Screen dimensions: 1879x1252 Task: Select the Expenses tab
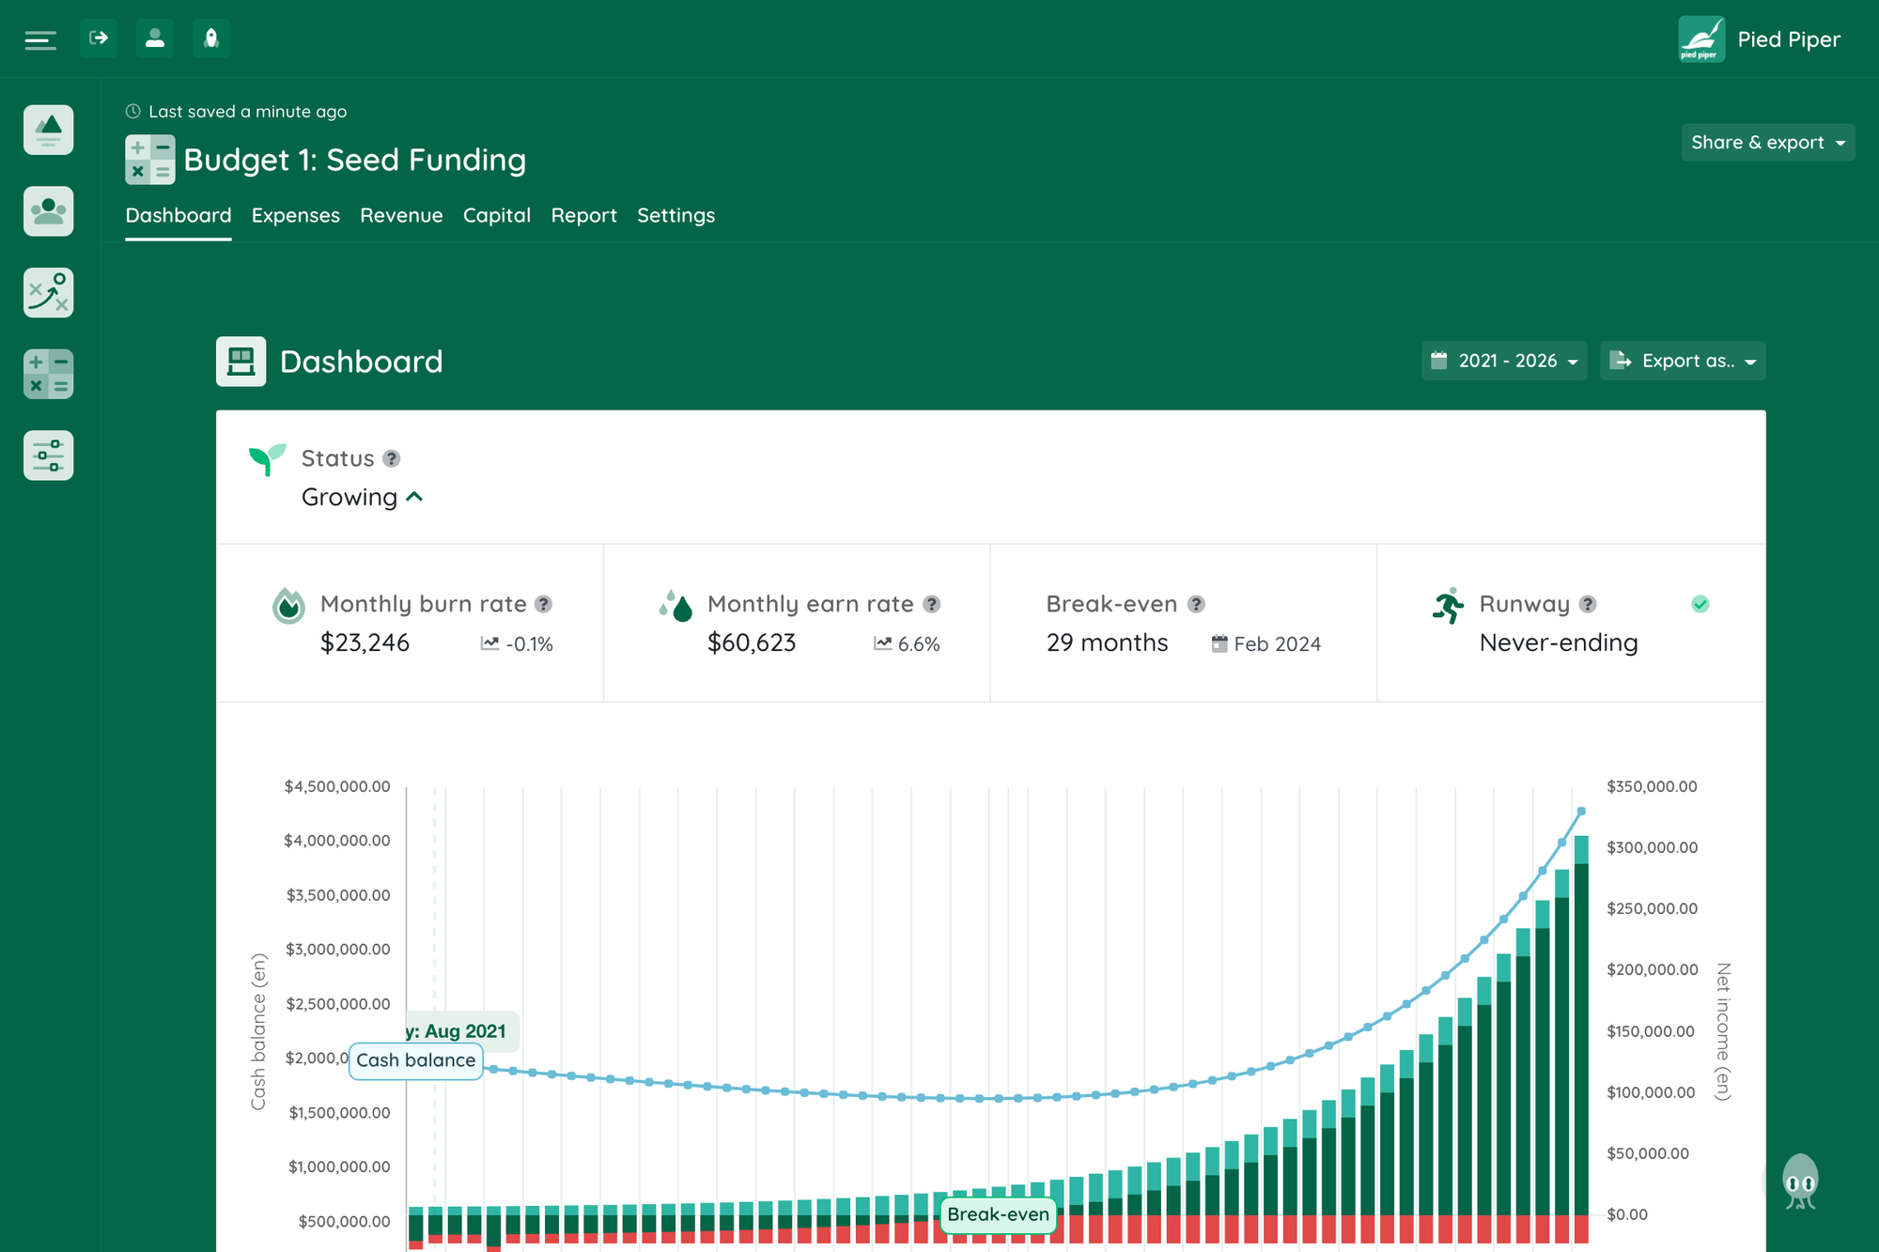pos(295,215)
